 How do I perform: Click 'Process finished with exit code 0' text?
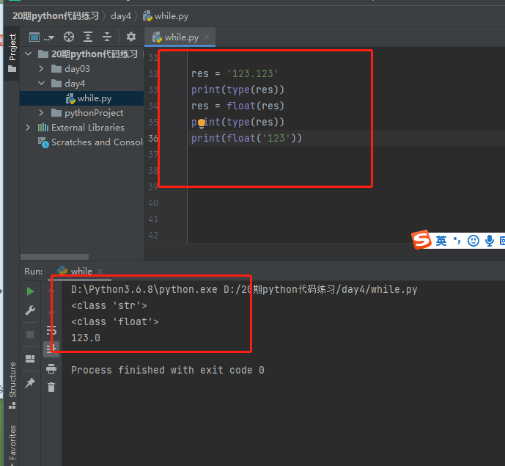(x=168, y=370)
